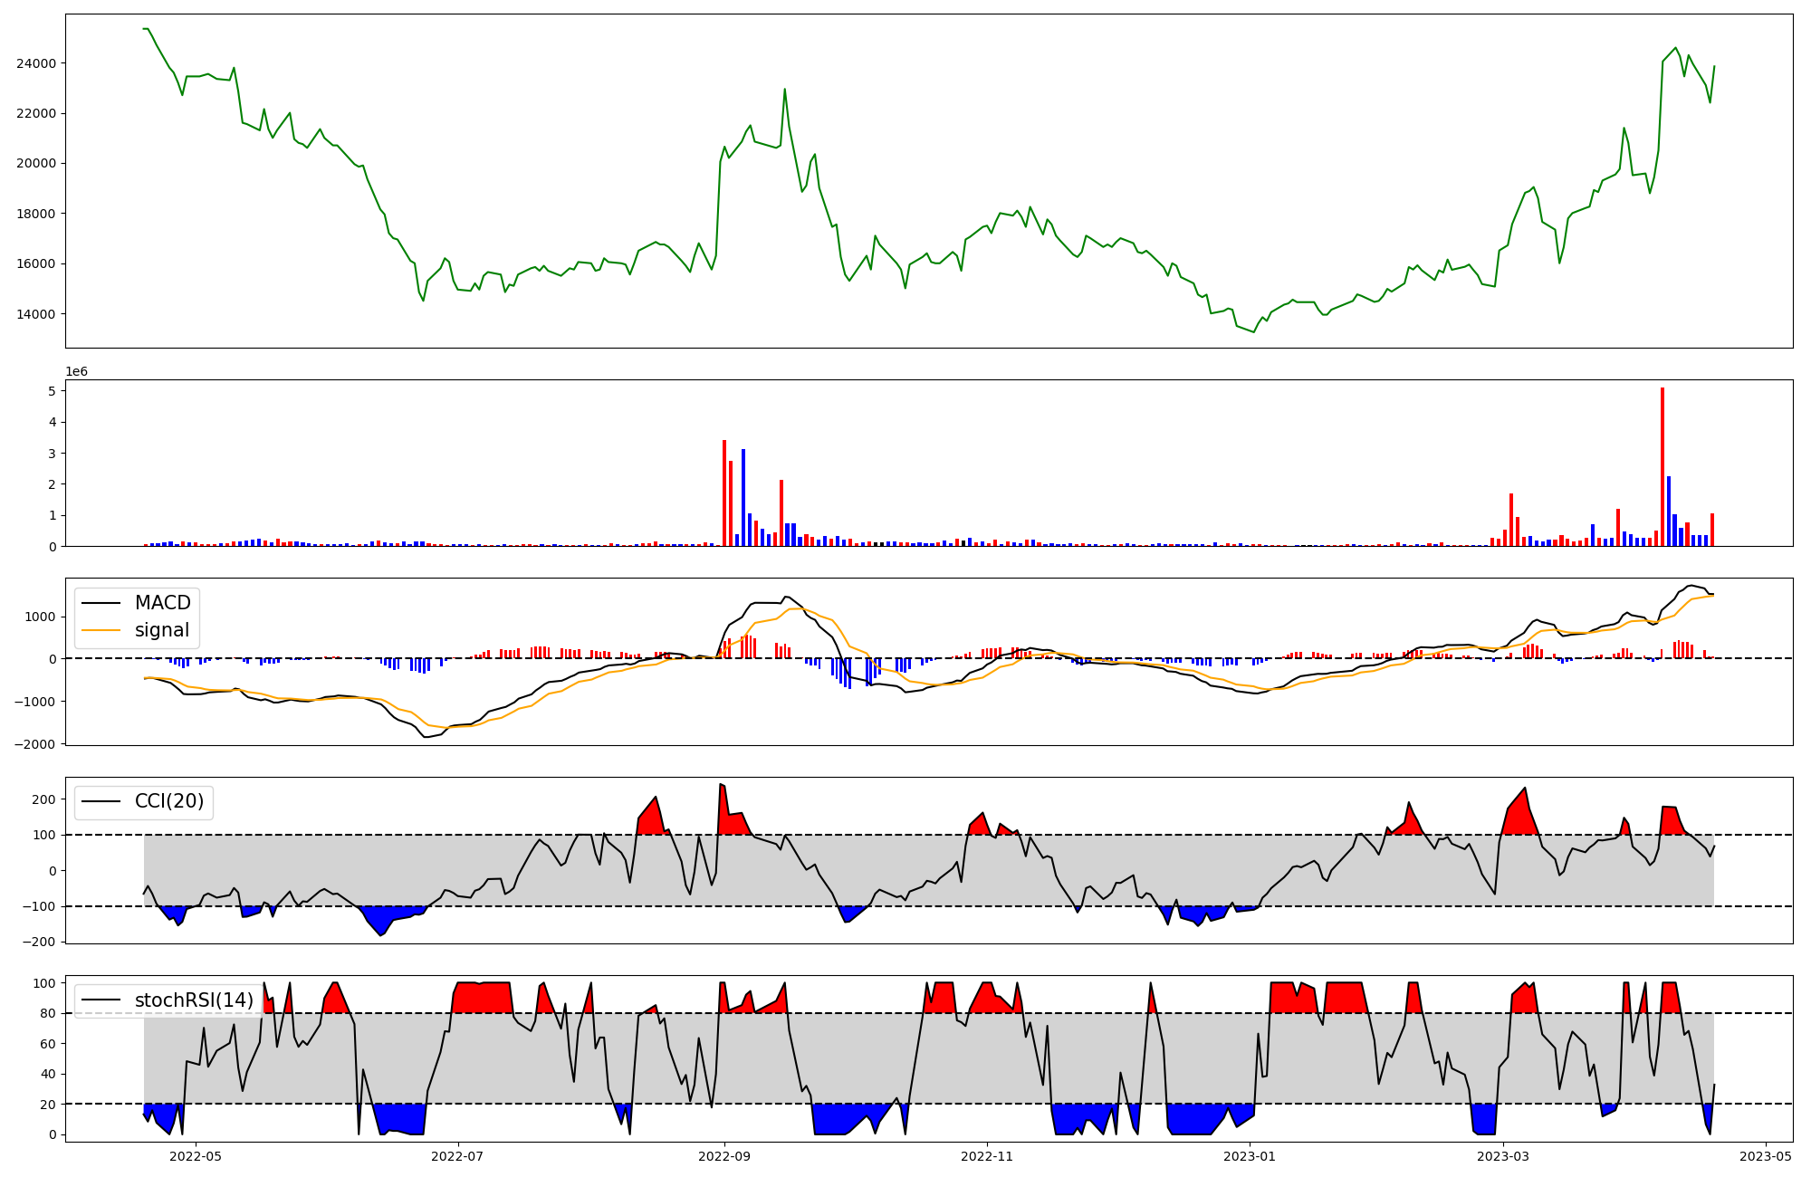Click the 80 stochRSI axis tick label

[48, 1013]
